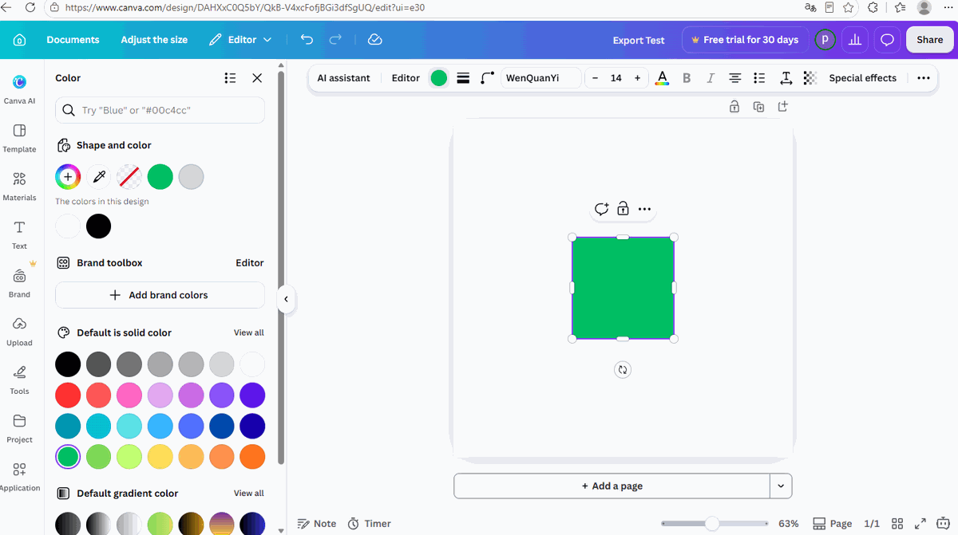Change the color list view layout
958x535 pixels.
(x=230, y=78)
